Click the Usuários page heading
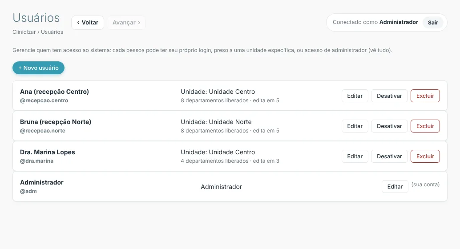The width and height of the screenshot is (460, 249). pyautogui.click(x=36, y=18)
